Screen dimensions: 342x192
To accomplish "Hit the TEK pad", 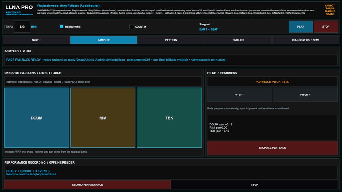I will point(169,118).
